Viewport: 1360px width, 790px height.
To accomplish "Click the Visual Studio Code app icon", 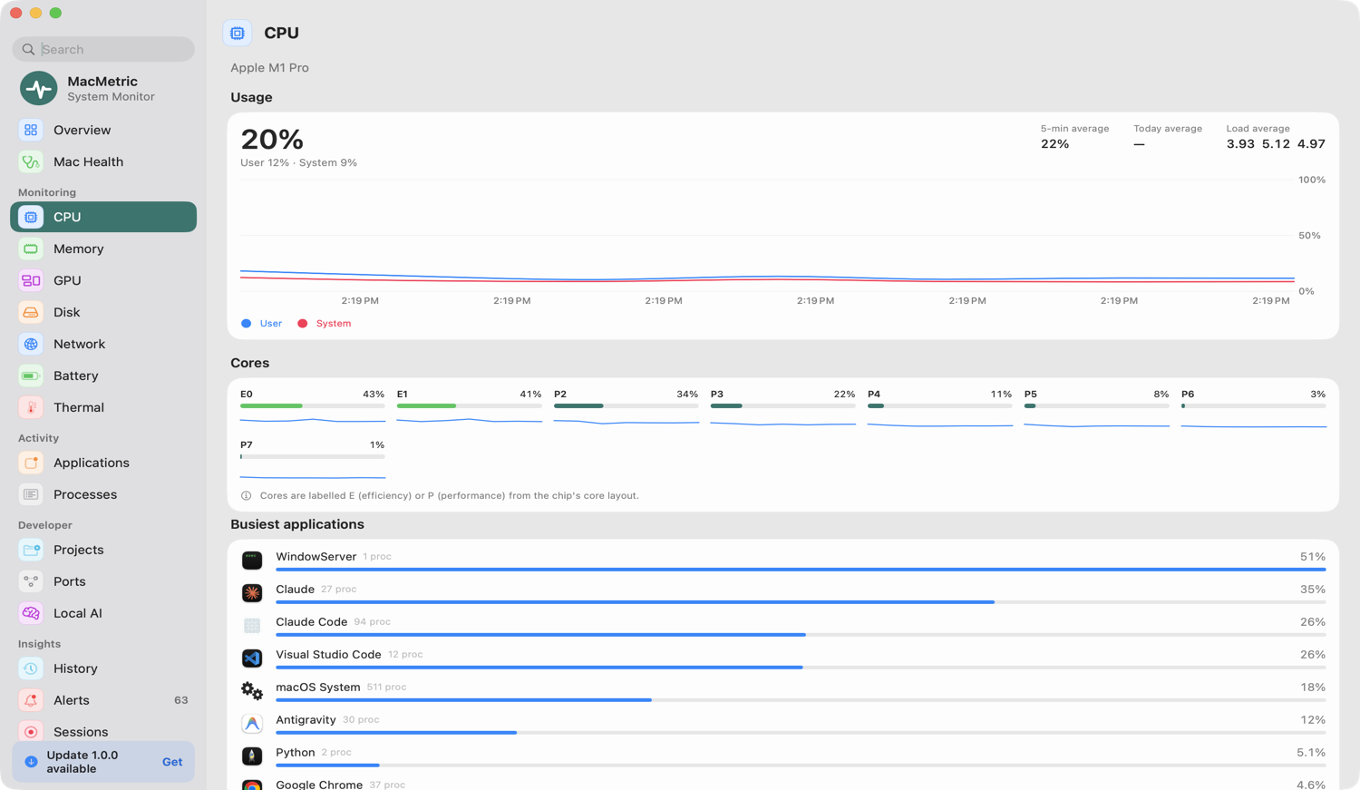I will pyautogui.click(x=252, y=658).
